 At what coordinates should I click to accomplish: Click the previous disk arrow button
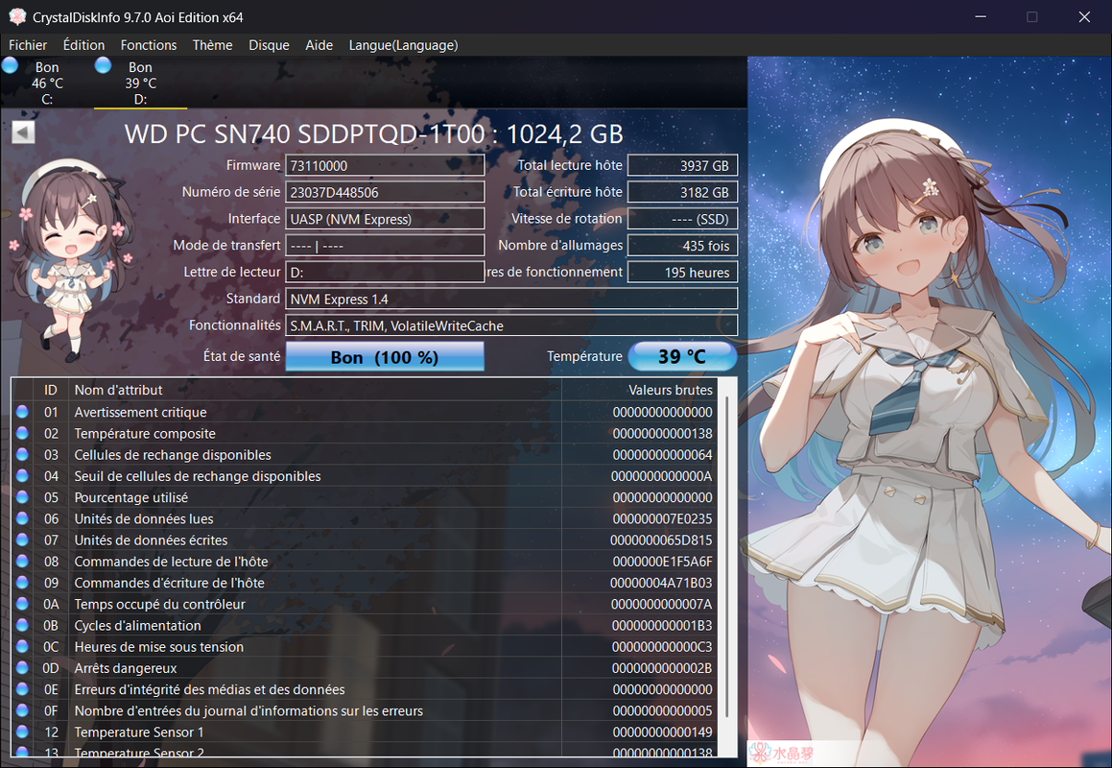click(x=23, y=132)
